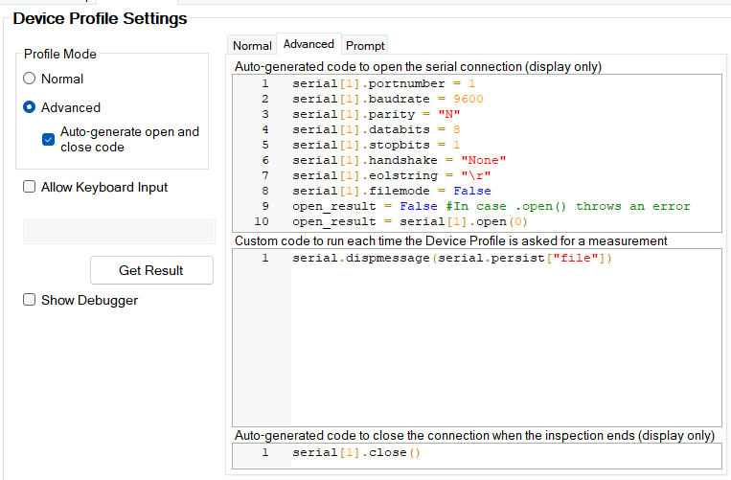Click the serial.dispmessage line in custom code
This screenshot has height=480, width=731.
click(x=451, y=259)
